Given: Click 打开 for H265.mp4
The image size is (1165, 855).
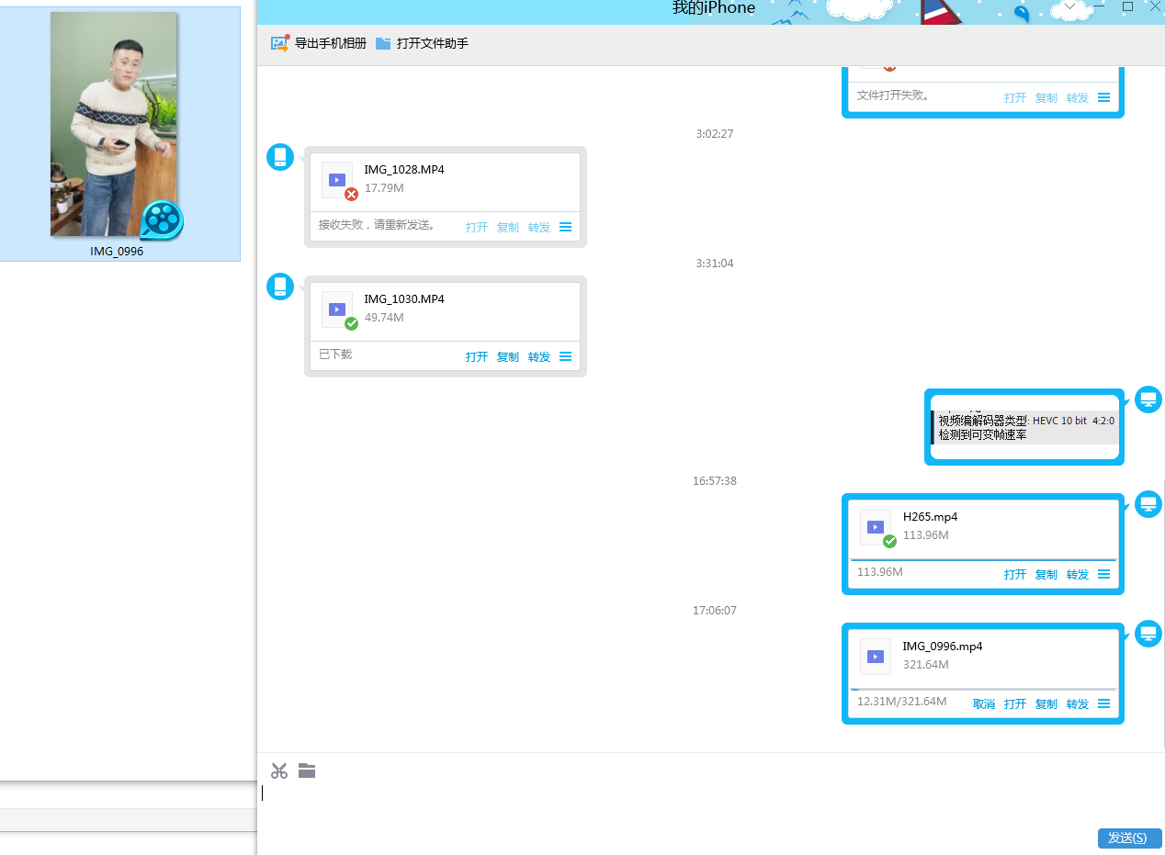Looking at the screenshot, I should pos(1015,575).
